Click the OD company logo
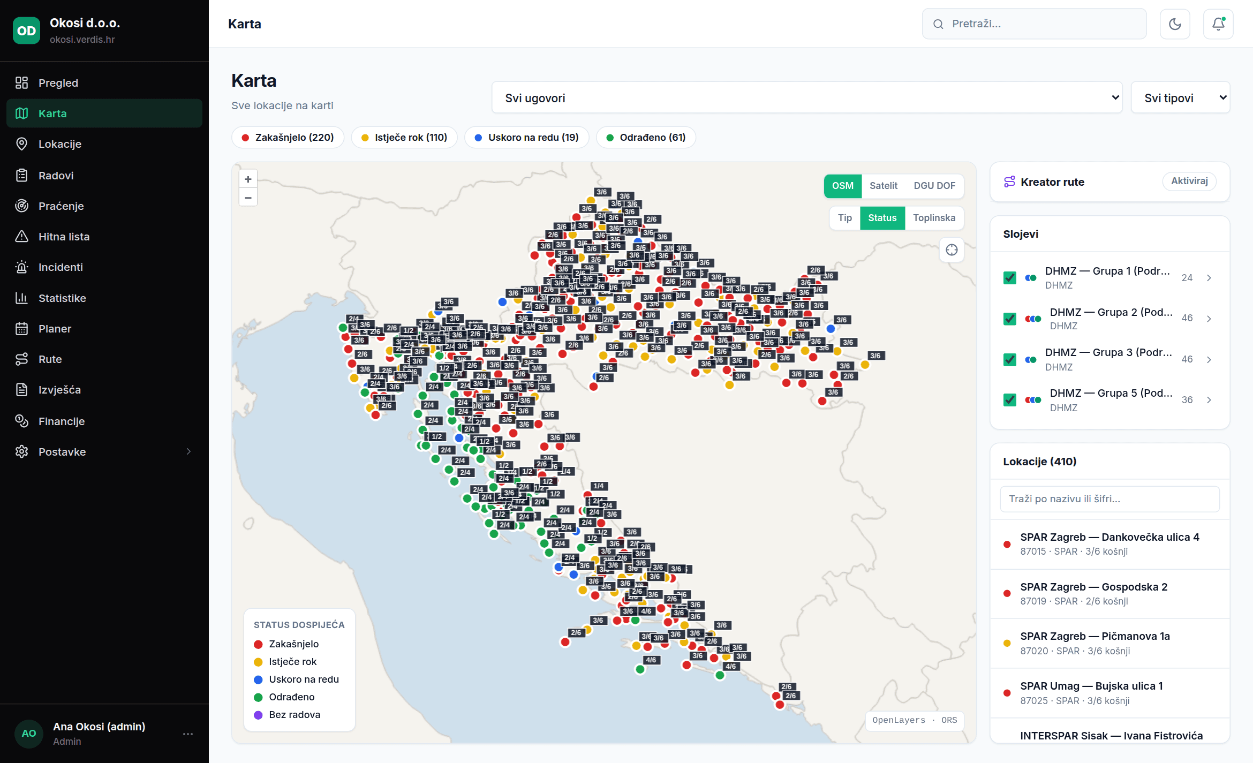Screen dimensions: 1253x763 26,31
